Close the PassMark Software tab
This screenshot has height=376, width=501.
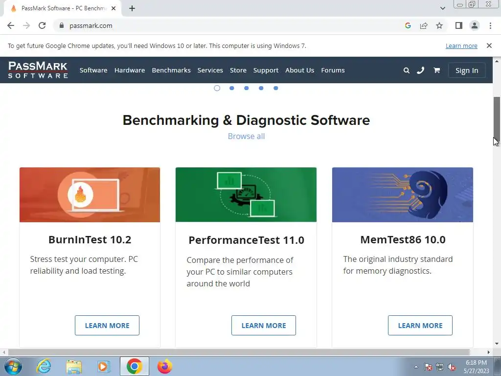click(x=114, y=9)
